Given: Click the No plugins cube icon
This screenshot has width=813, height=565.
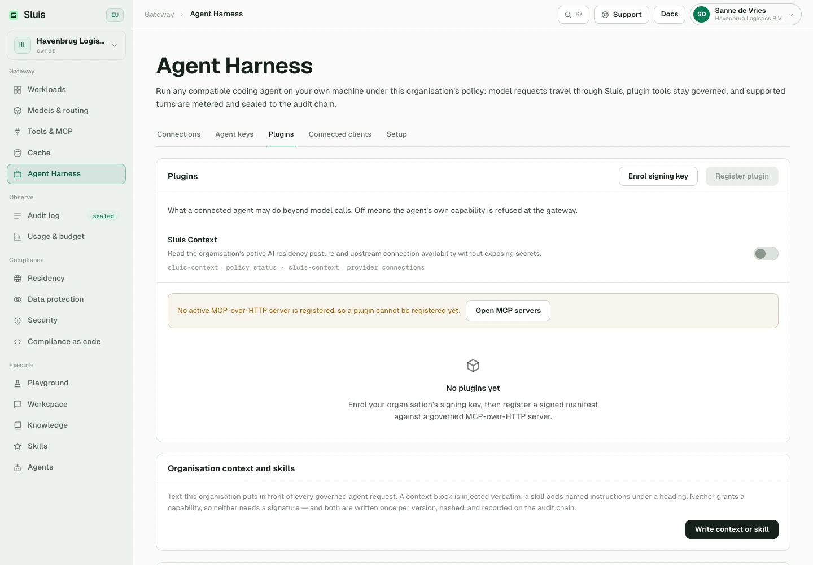Looking at the screenshot, I should point(473,366).
